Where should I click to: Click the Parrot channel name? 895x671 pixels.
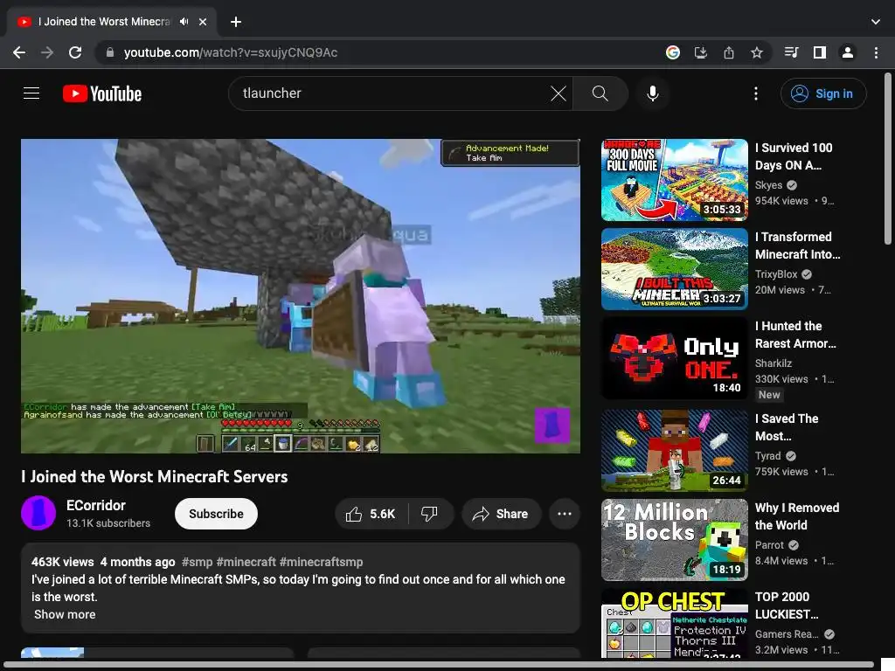click(769, 544)
